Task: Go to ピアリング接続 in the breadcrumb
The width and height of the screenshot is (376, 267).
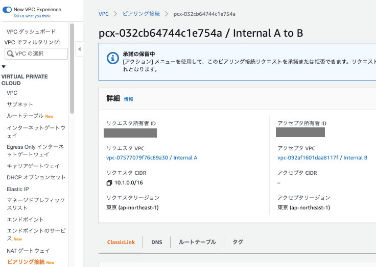Action: (x=141, y=14)
